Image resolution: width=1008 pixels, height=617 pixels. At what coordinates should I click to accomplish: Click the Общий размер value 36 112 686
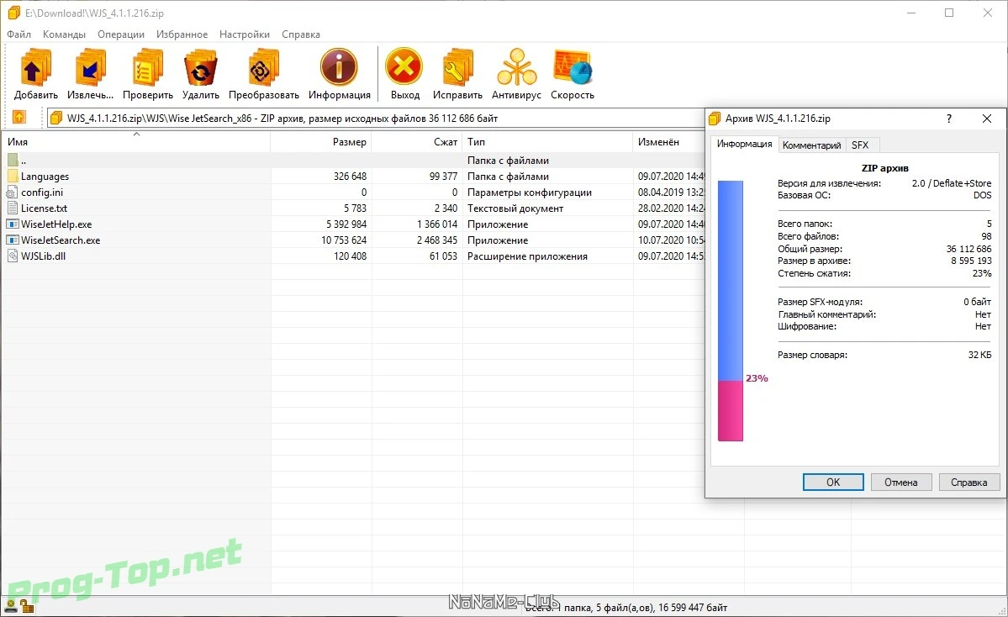(x=968, y=249)
